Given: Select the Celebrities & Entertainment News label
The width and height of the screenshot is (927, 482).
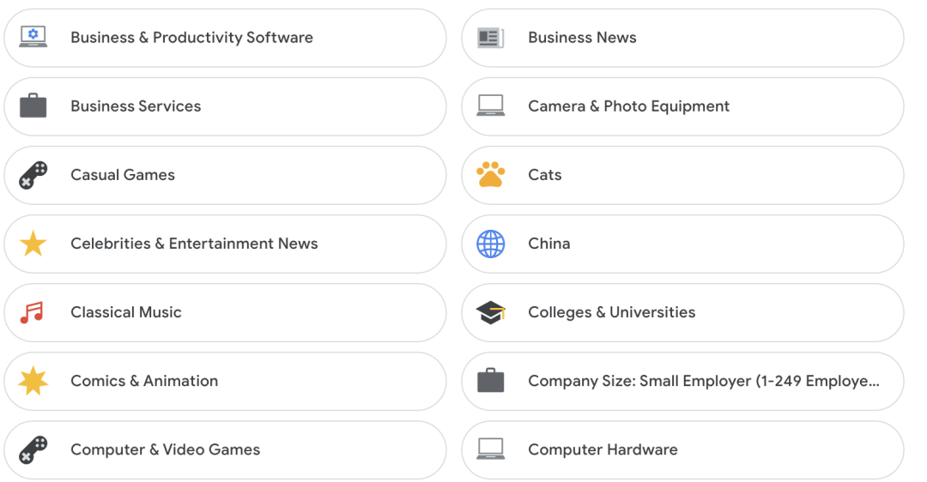Looking at the screenshot, I should (x=194, y=244).
